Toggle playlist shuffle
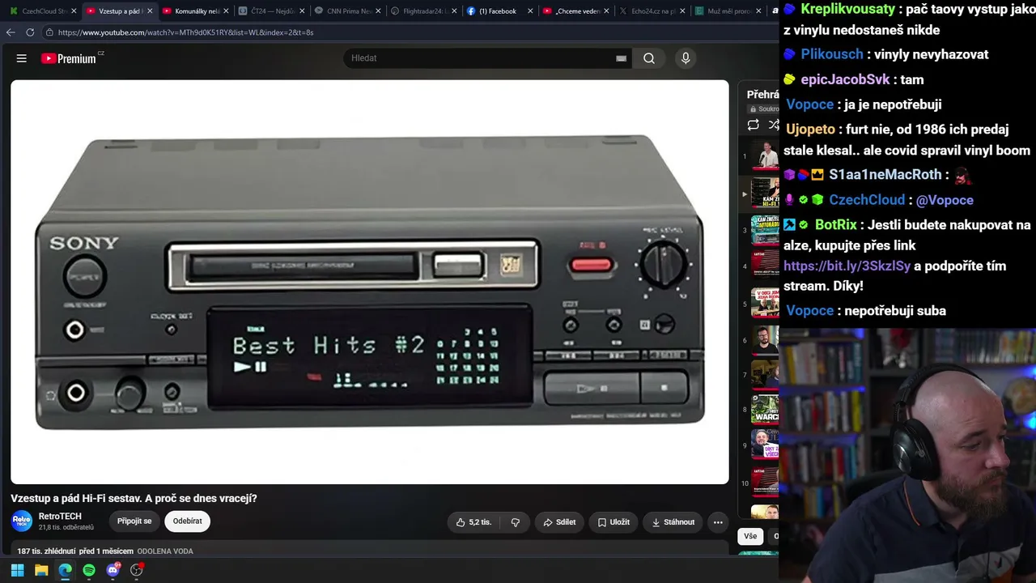Viewport: 1036px width, 583px height. (774, 125)
